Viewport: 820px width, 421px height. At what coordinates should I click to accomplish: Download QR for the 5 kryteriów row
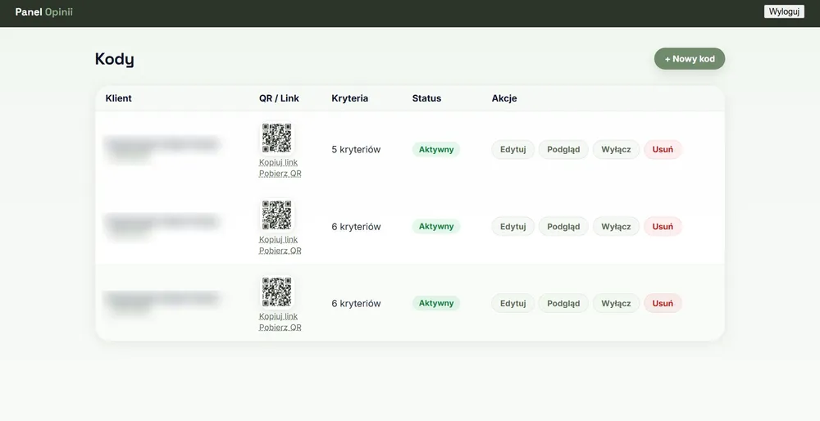click(x=280, y=174)
